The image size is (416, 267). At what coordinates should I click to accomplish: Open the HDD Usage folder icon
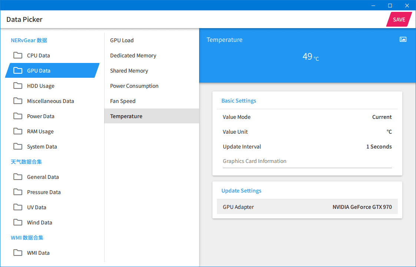18,86
